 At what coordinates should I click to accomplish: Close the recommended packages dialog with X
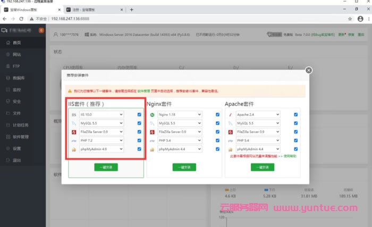(x=309, y=70)
